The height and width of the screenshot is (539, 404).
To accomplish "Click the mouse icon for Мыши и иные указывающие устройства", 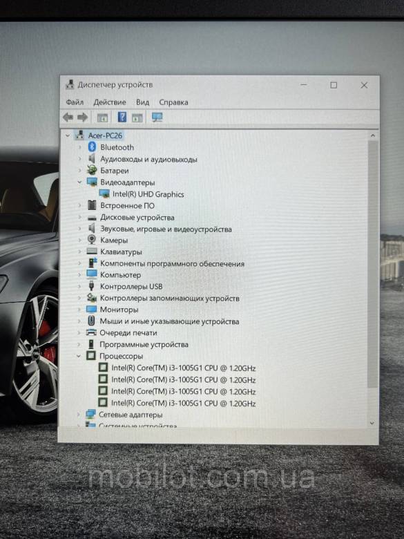I will pos(91,321).
